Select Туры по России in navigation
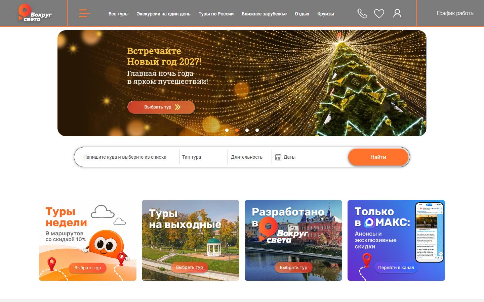Image resolution: width=484 pixels, height=302 pixels. (x=216, y=14)
